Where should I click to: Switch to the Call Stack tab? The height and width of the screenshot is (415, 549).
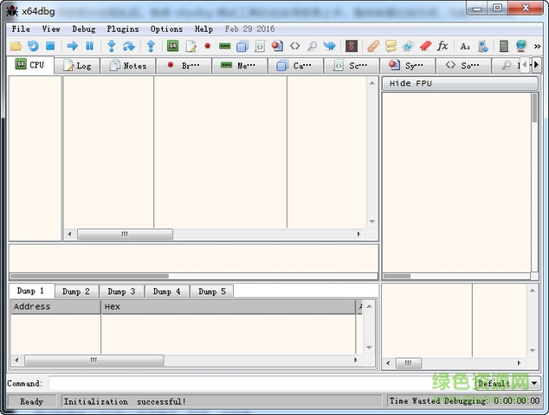click(x=296, y=66)
